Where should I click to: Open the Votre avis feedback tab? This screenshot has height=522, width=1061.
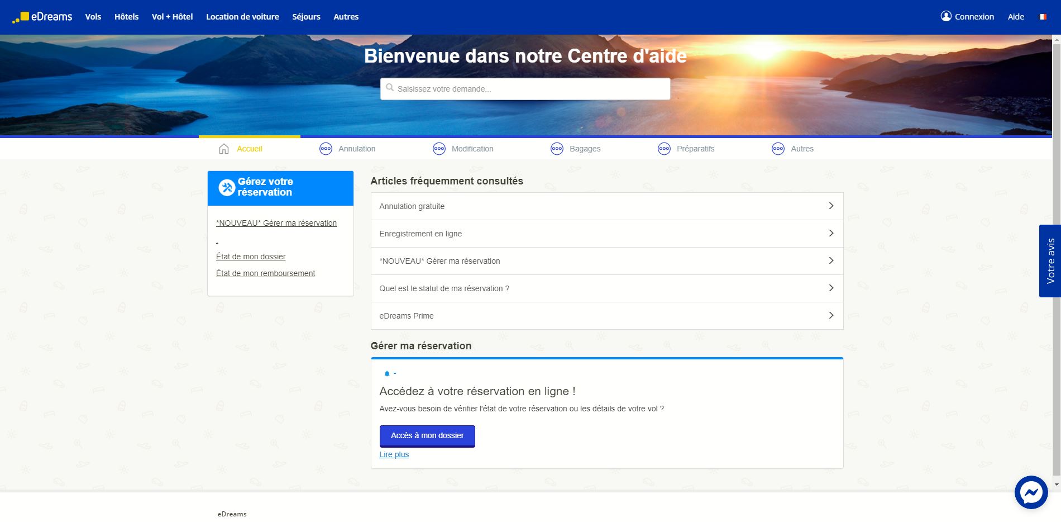pos(1050,260)
